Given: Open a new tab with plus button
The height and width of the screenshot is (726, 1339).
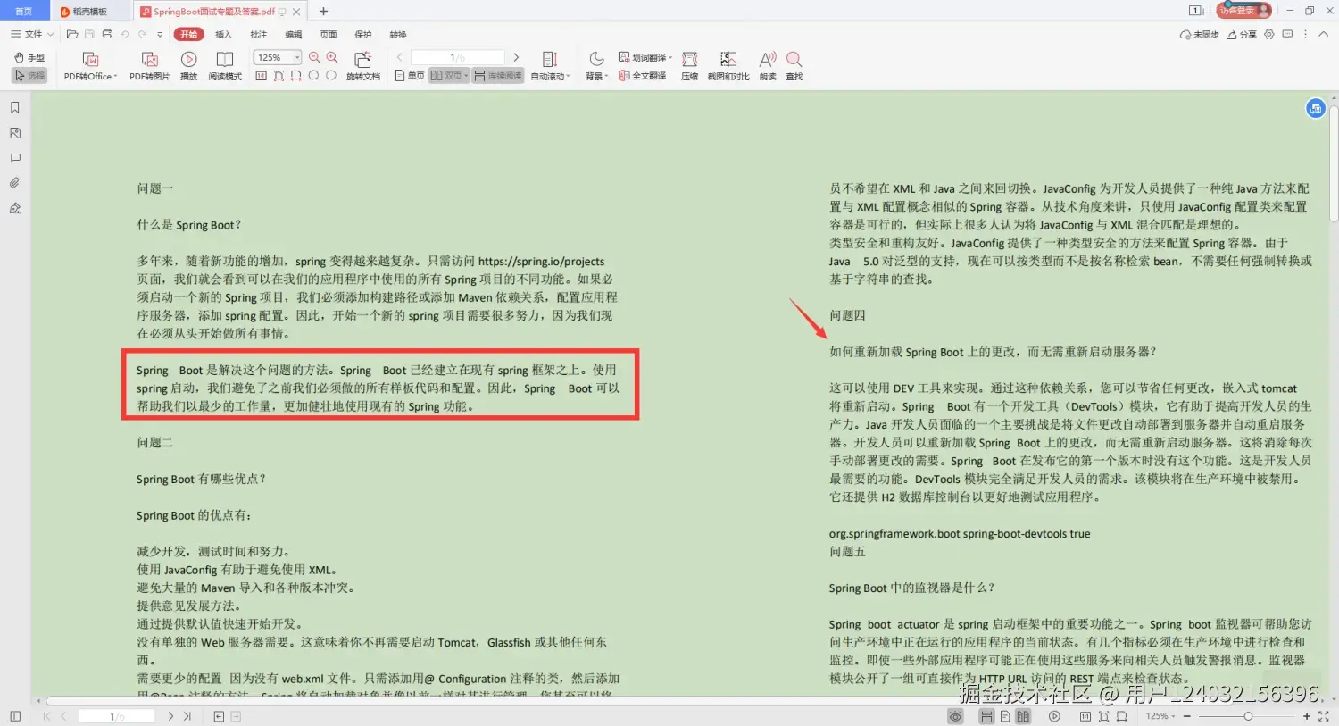Looking at the screenshot, I should pyautogui.click(x=323, y=12).
